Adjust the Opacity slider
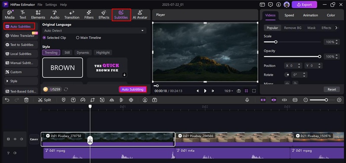Viewport: 346px width, 163px height. click(x=292, y=56)
